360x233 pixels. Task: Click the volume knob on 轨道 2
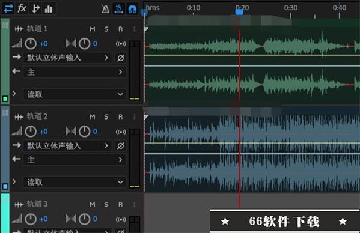point(31,132)
